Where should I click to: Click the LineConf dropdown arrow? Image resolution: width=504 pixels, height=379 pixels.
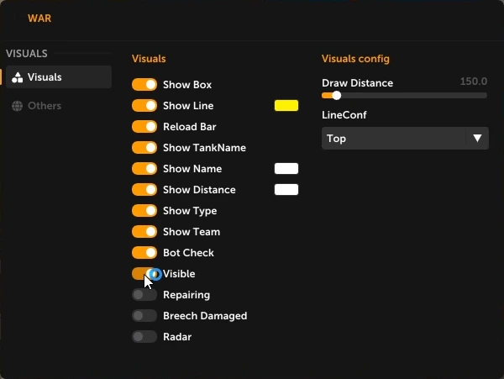coord(477,138)
